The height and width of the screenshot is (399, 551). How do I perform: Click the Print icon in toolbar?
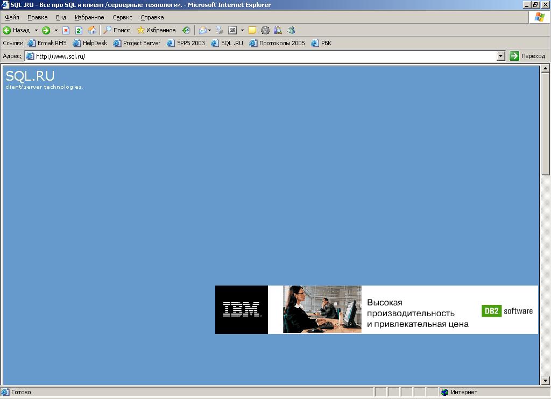pyautogui.click(x=219, y=30)
